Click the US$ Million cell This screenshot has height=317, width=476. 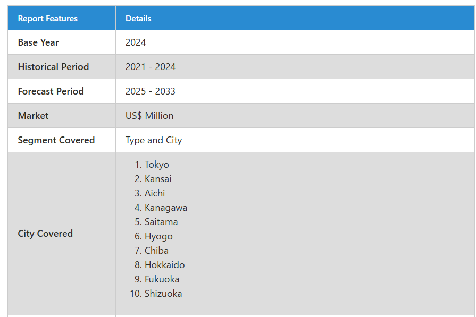[x=149, y=116]
